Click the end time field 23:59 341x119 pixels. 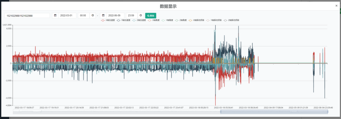tap(132, 16)
